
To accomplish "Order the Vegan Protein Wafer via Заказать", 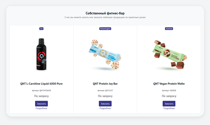I will click(169, 104).
